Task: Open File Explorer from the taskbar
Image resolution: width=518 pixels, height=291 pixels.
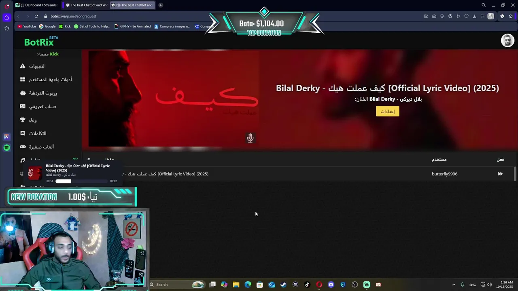Action: click(236, 285)
